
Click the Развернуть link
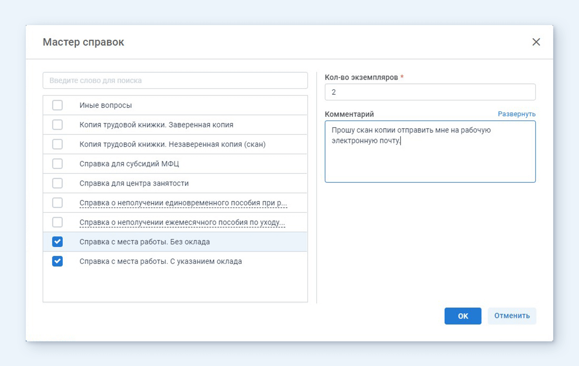517,114
